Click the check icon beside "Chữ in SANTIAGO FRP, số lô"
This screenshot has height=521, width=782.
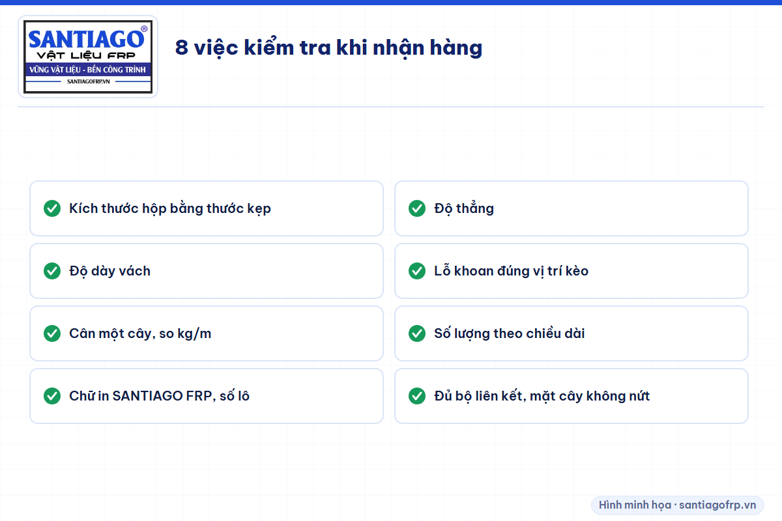52,396
